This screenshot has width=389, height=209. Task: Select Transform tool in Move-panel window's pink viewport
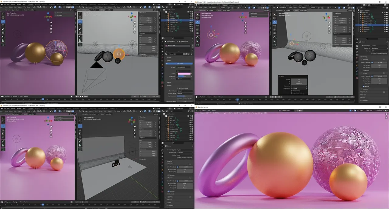[x=197, y=33]
